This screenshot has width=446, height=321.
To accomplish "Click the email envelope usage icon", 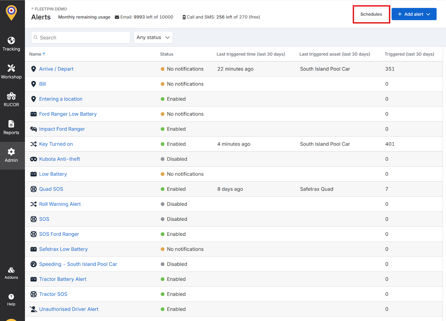I will pyautogui.click(x=117, y=17).
